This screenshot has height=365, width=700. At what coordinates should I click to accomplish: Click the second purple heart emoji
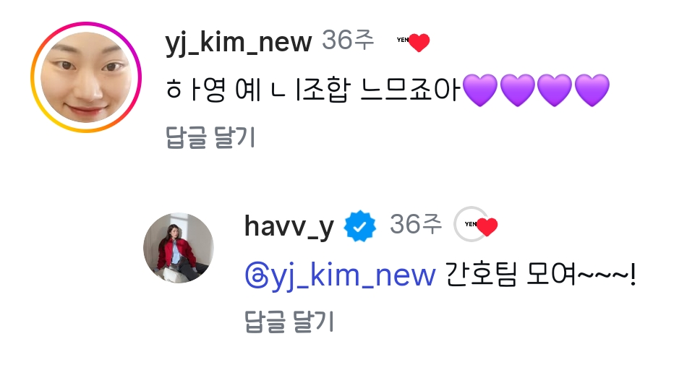518,90
